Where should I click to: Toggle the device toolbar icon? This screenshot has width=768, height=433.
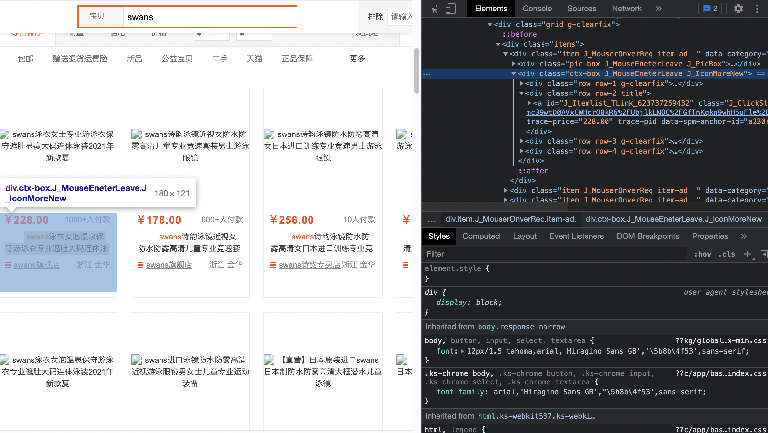click(x=450, y=9)
